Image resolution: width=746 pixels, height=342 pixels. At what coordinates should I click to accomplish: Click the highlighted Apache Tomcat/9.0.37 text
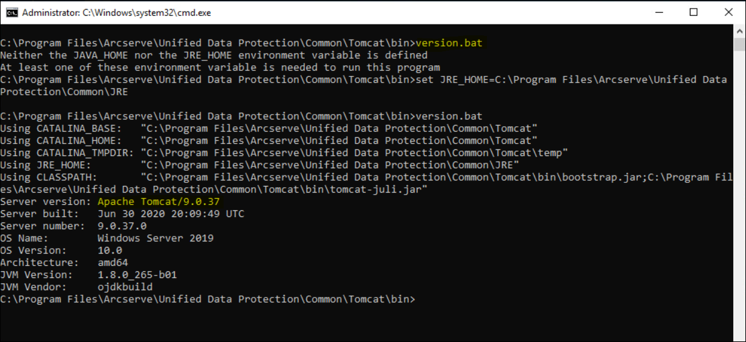[x=158, y=202]
